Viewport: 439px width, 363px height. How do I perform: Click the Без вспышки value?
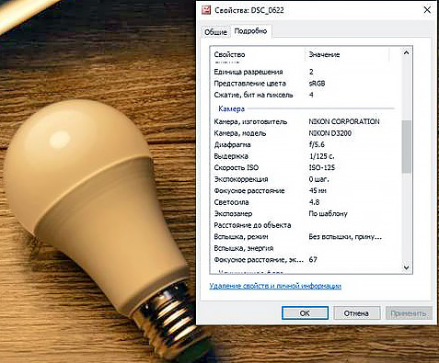345,237
